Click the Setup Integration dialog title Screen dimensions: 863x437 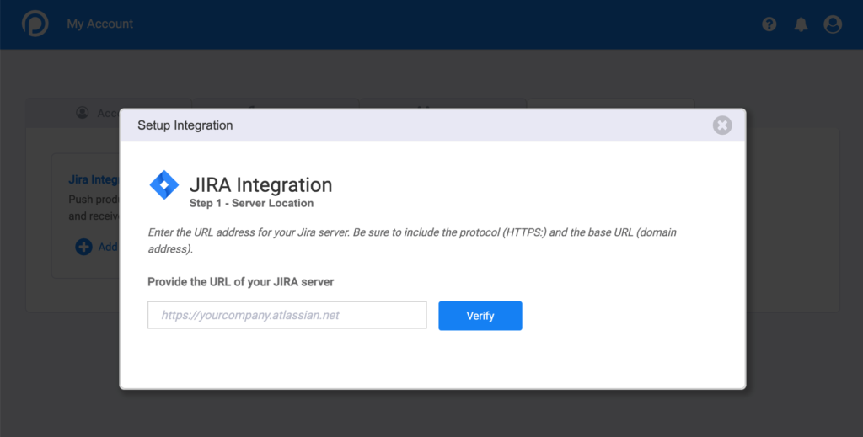(x=185, y=125)
